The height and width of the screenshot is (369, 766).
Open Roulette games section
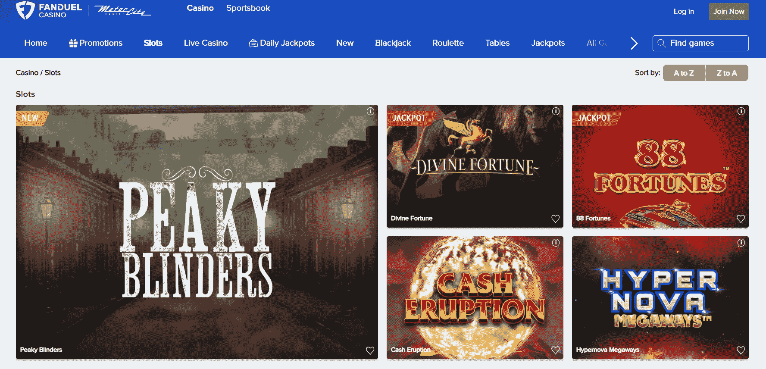click(448, 43)
